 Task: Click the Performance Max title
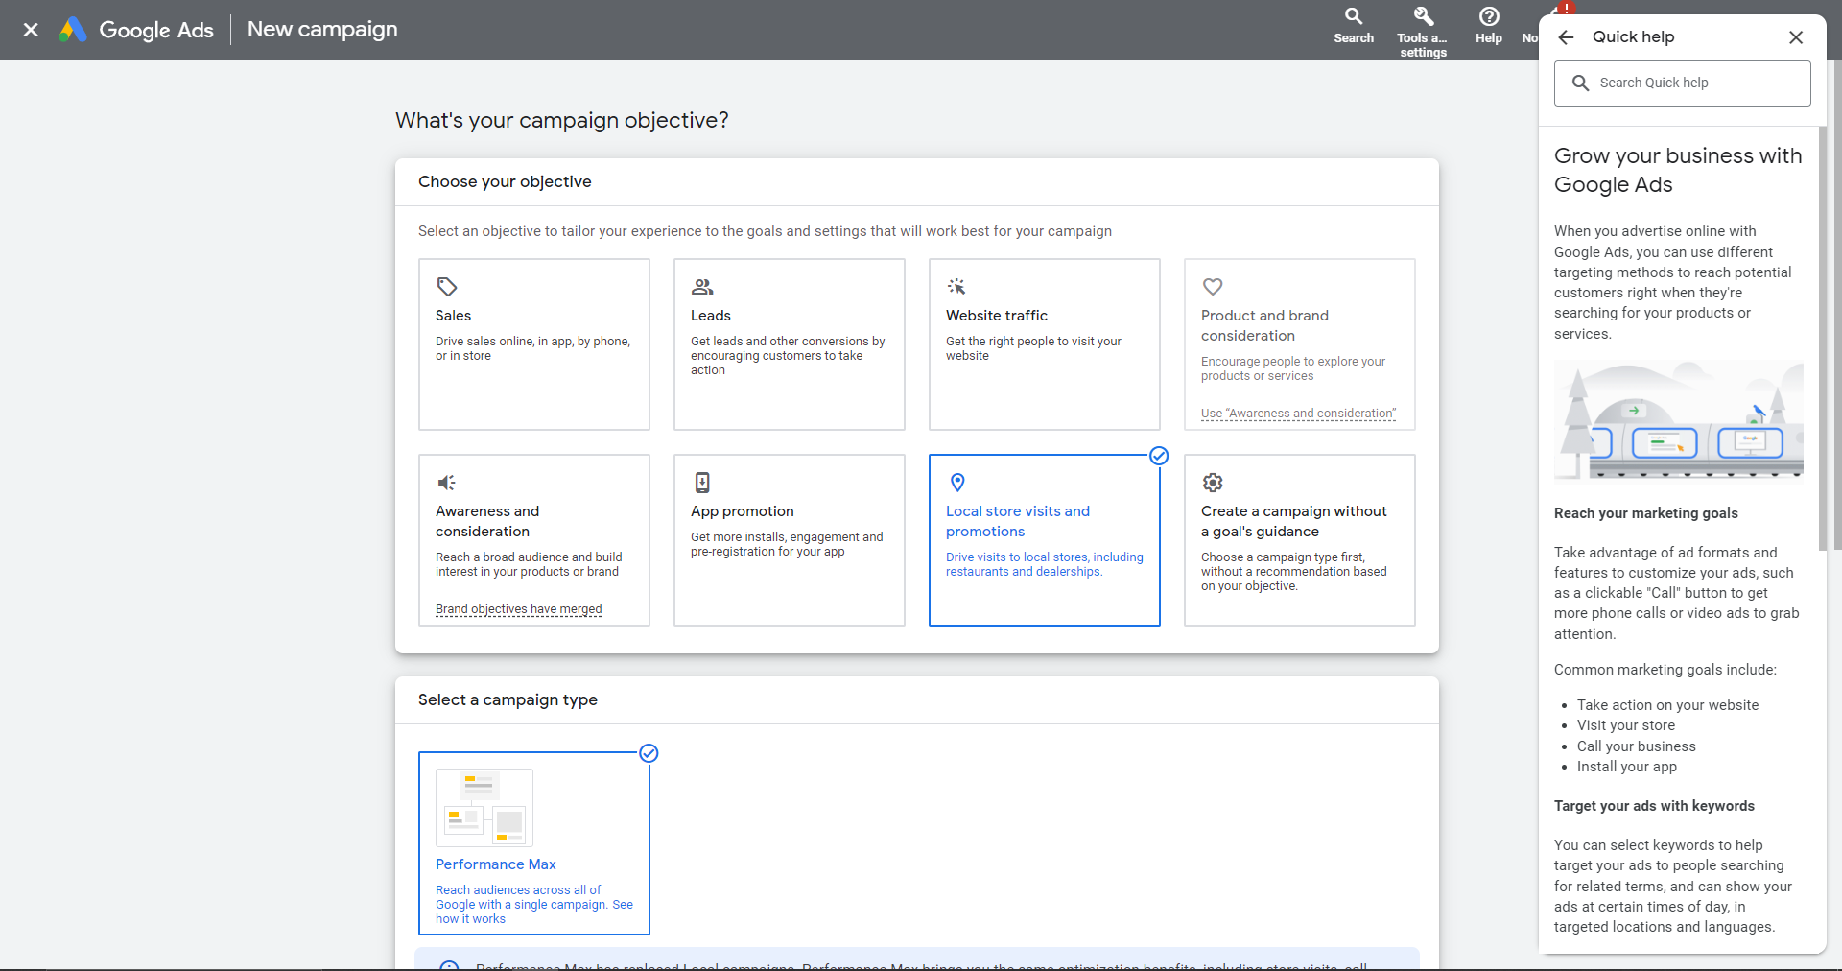click(496, 864)
